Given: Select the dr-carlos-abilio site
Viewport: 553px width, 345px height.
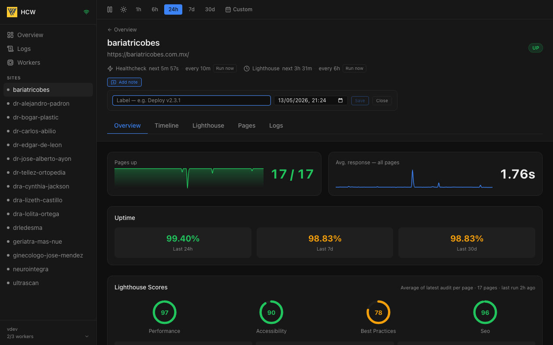Looking at the screenshot, I should (x=48, y=131).
